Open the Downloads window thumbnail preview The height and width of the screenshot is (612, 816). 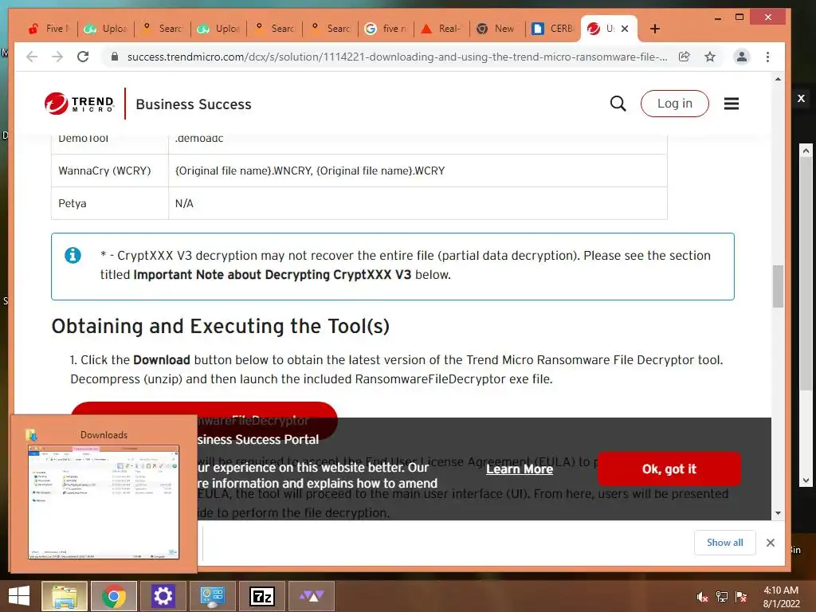104,502
